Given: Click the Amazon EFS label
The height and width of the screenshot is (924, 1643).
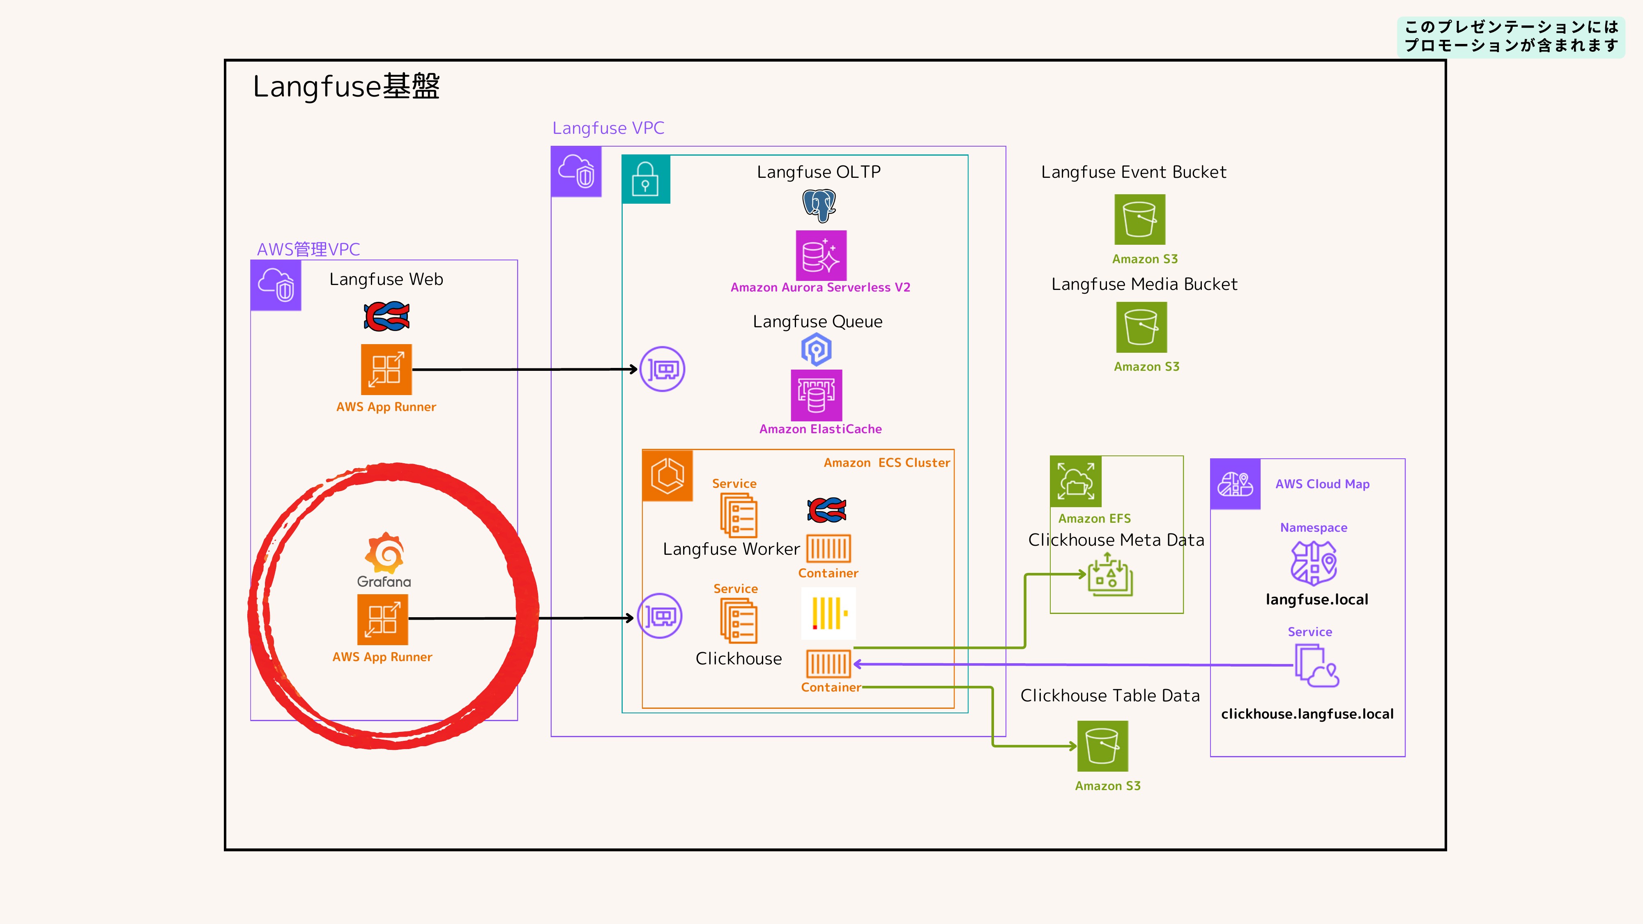Looking at the screenshot, I should 1095,518.
